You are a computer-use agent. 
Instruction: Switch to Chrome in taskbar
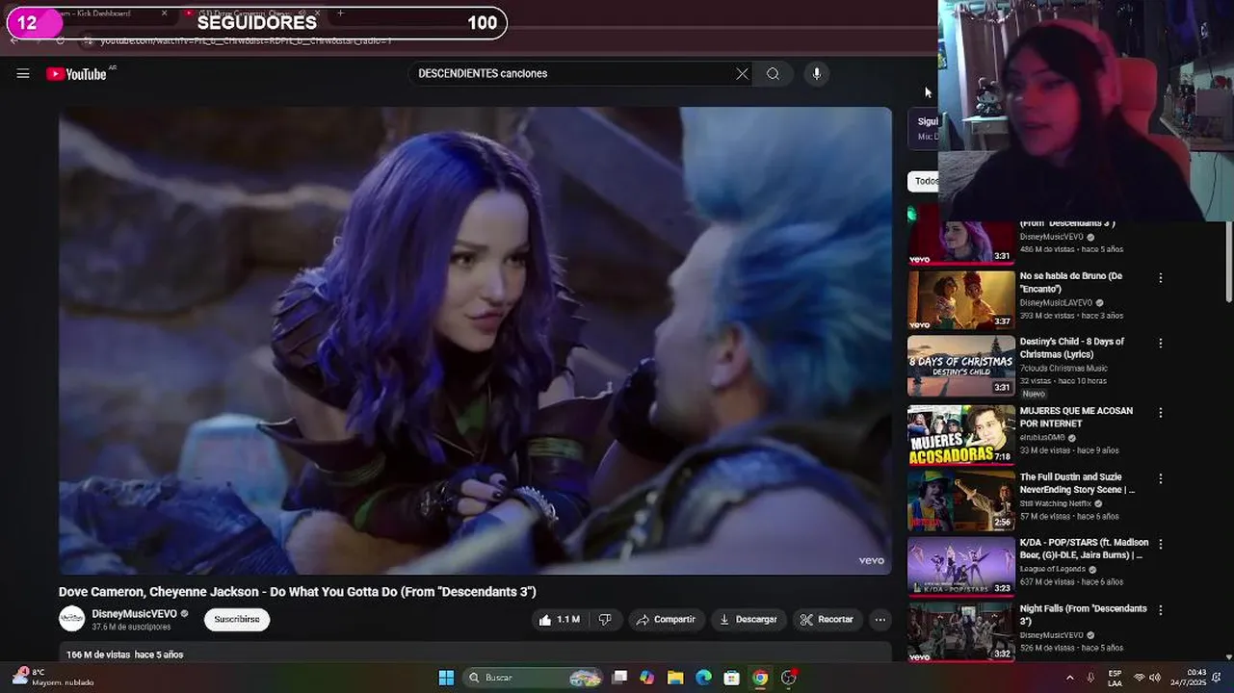[x=760, y=678]
